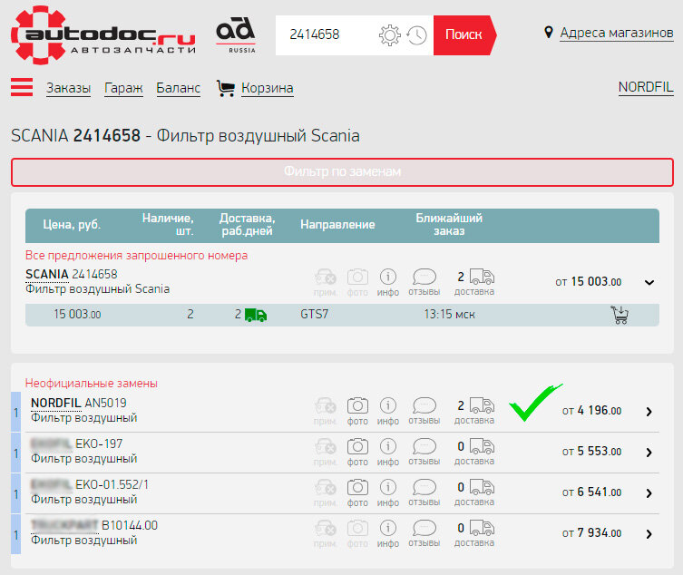The width and height of the screenshot is (683, 575).
Task: Open инфо icon for B10144.00
Action: 388,534
